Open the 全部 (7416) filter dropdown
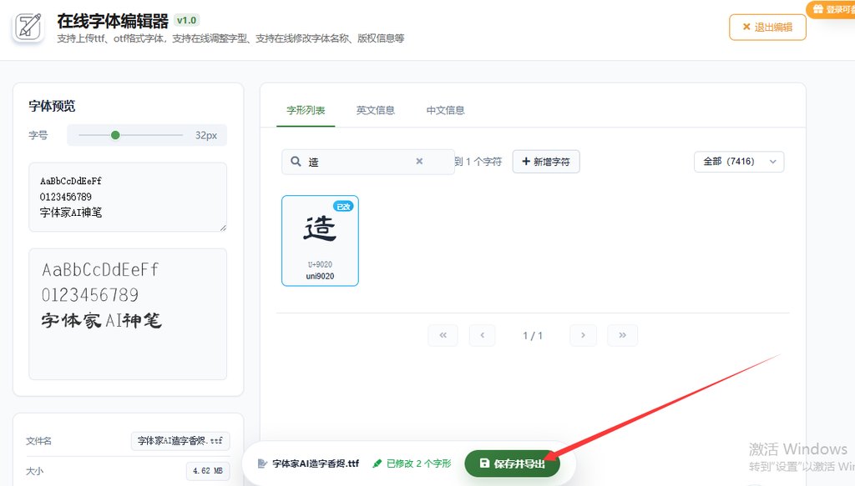This screenshot has height=486, width=855. [x=738, y=162]
